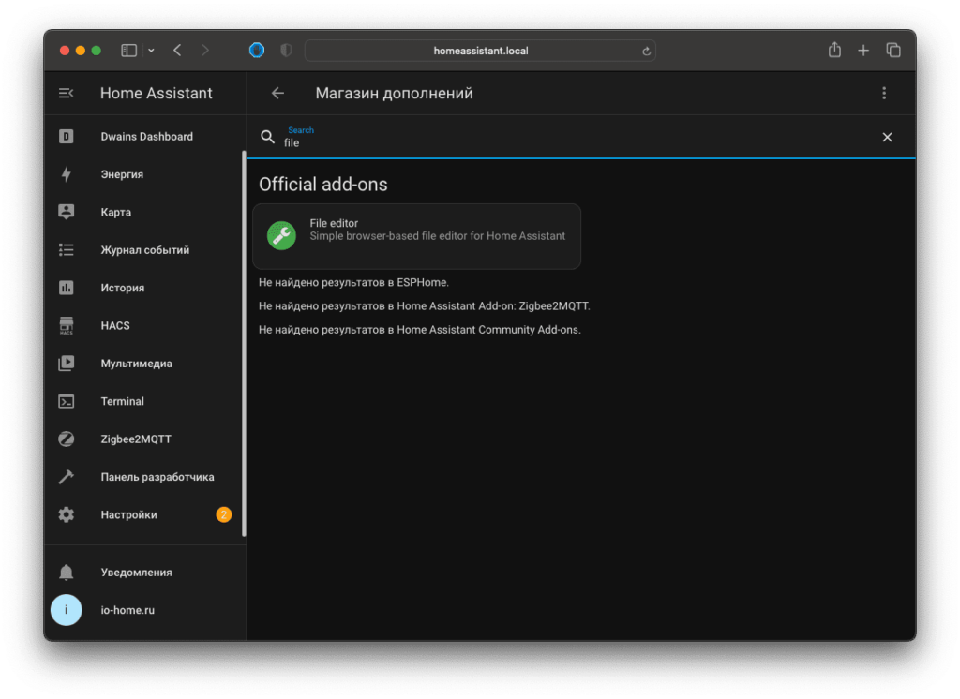960x699 pixels.
Task: Click the Official add-ons heading
Action: click(322, 185)
